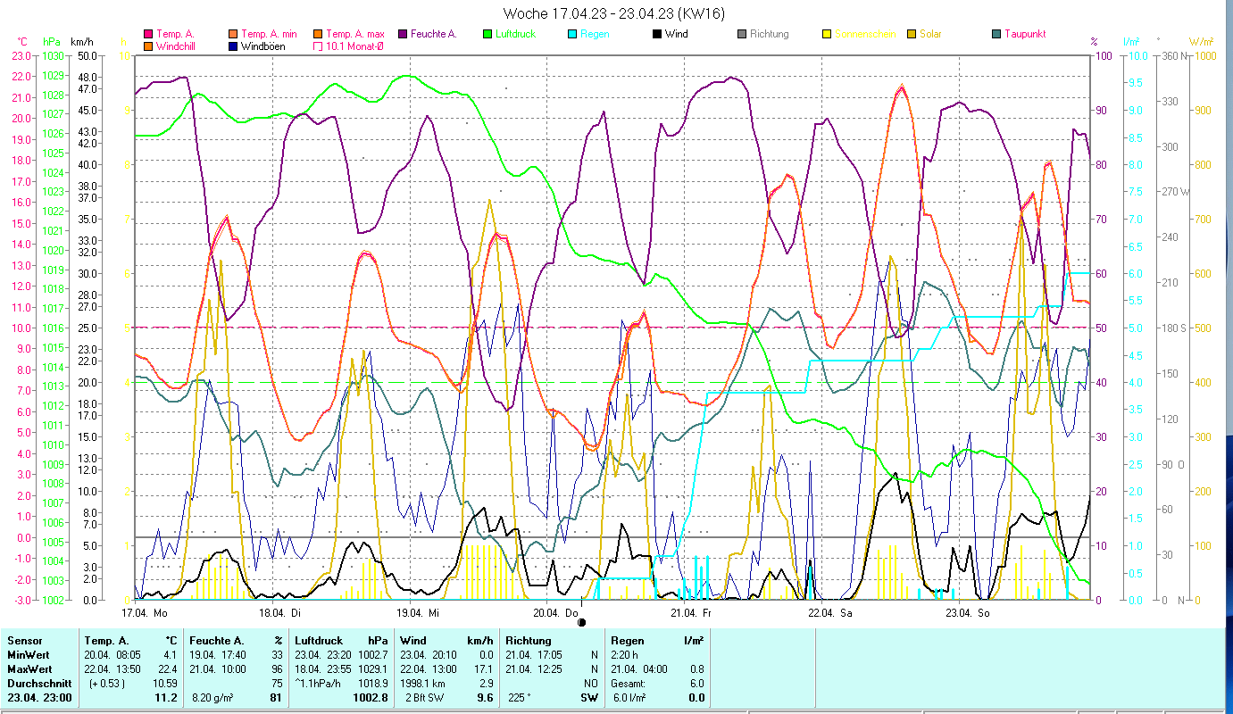Click the 'MinWert' row label
The width and height of the screenshot is (1233, 714).
(x=27, y=654)
